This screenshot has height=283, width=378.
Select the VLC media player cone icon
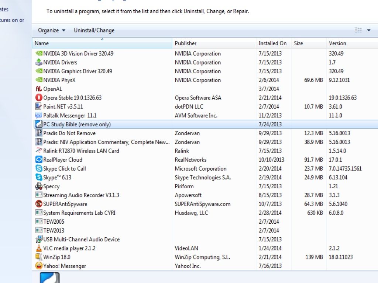pyautogui.click(x=39, y=248)
